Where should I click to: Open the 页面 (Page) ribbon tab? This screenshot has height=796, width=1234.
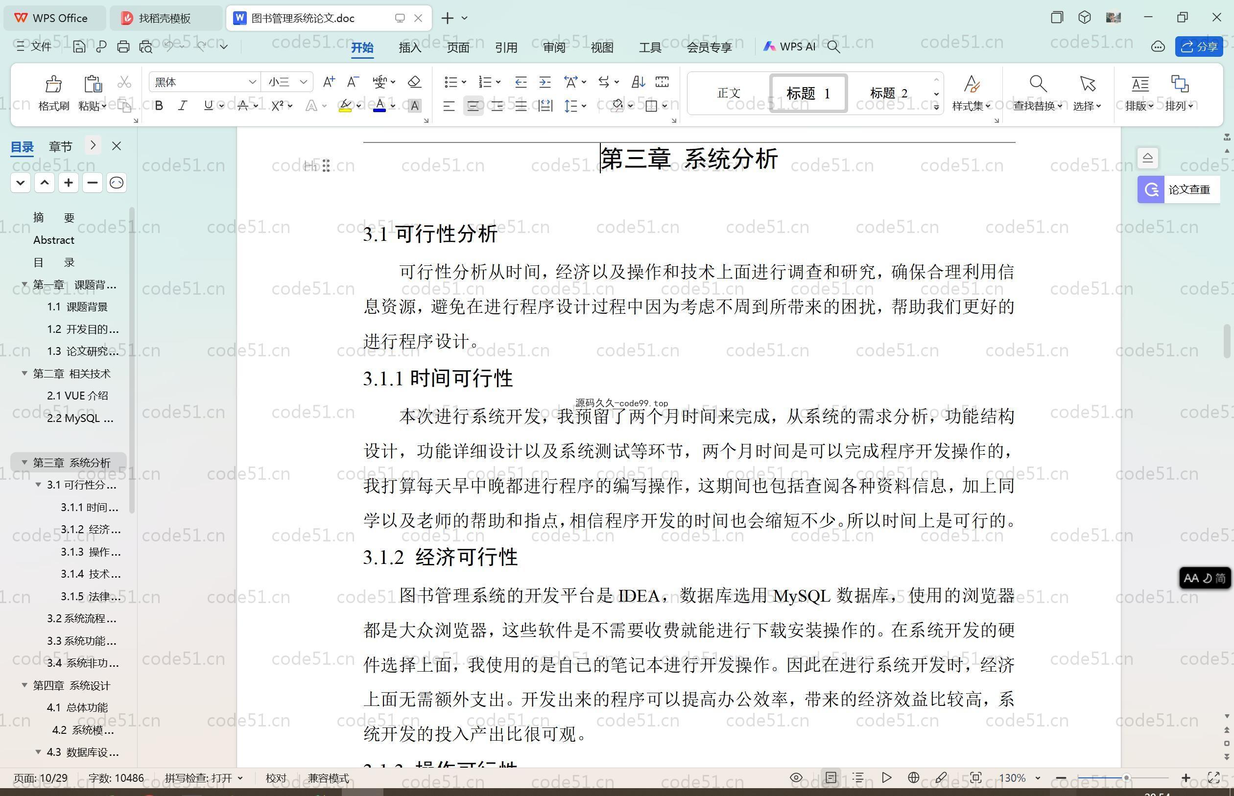458,47
